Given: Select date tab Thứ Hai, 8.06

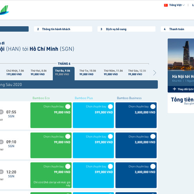Looking at the screenshot, I should 39,73.
